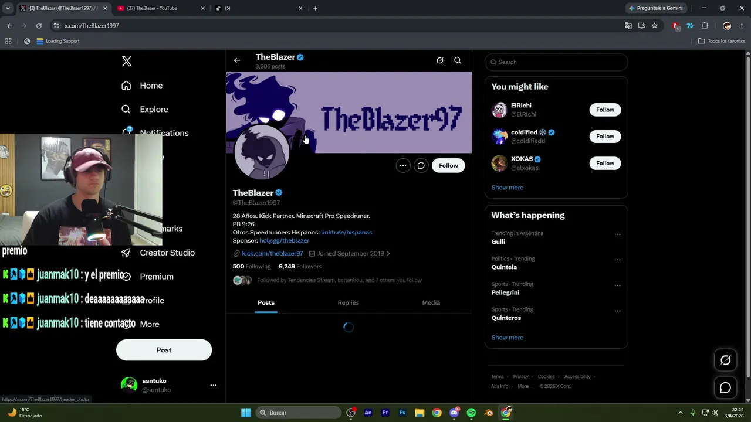The height and width of the screenshot is (422, 751).
Task: Show more under What's happening
Action: (508, 338)
